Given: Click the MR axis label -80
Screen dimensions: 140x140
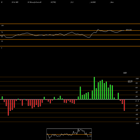Looking at the screenshot, I should 137,119.
